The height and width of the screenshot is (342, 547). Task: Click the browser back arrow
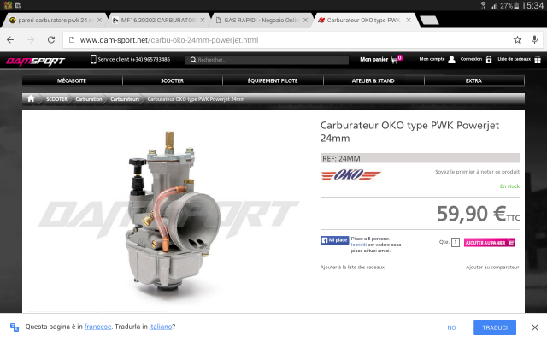point(10,40)
